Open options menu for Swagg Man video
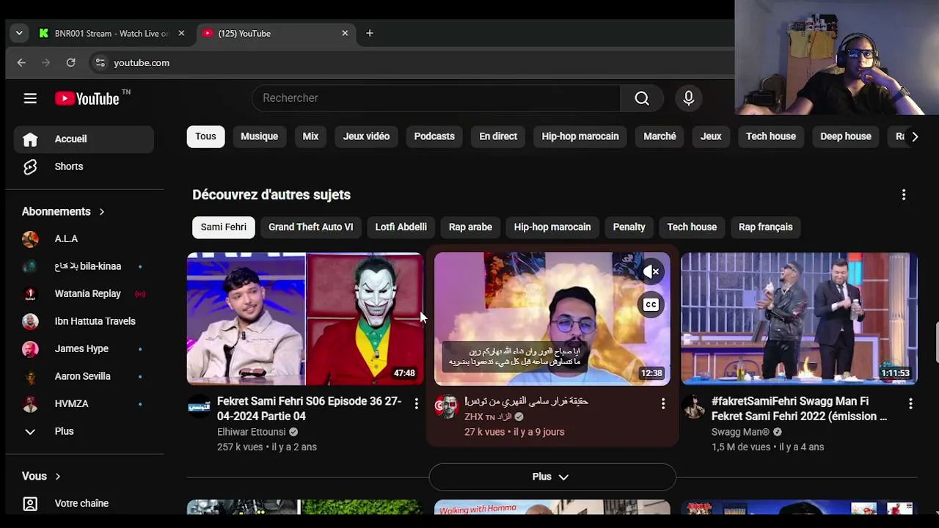The width and height of the screenshot is (939, 528). click(910, 403)
